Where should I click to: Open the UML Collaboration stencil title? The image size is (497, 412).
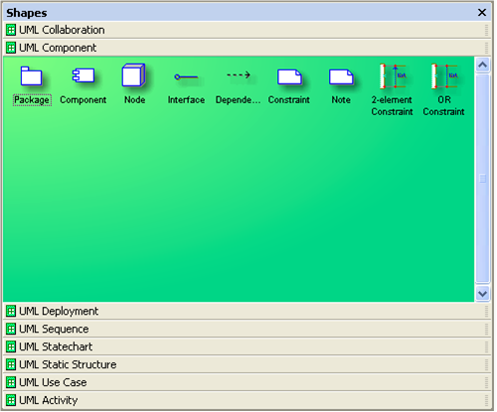(x=62, y=30)
